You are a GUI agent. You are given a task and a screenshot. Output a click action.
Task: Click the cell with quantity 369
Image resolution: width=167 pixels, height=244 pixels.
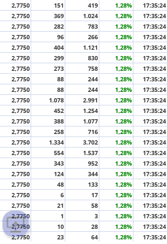point(48,16)
